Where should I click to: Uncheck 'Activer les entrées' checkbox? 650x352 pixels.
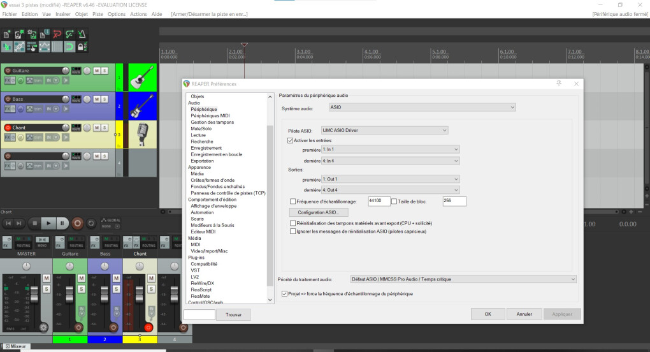tap(291, 140)
